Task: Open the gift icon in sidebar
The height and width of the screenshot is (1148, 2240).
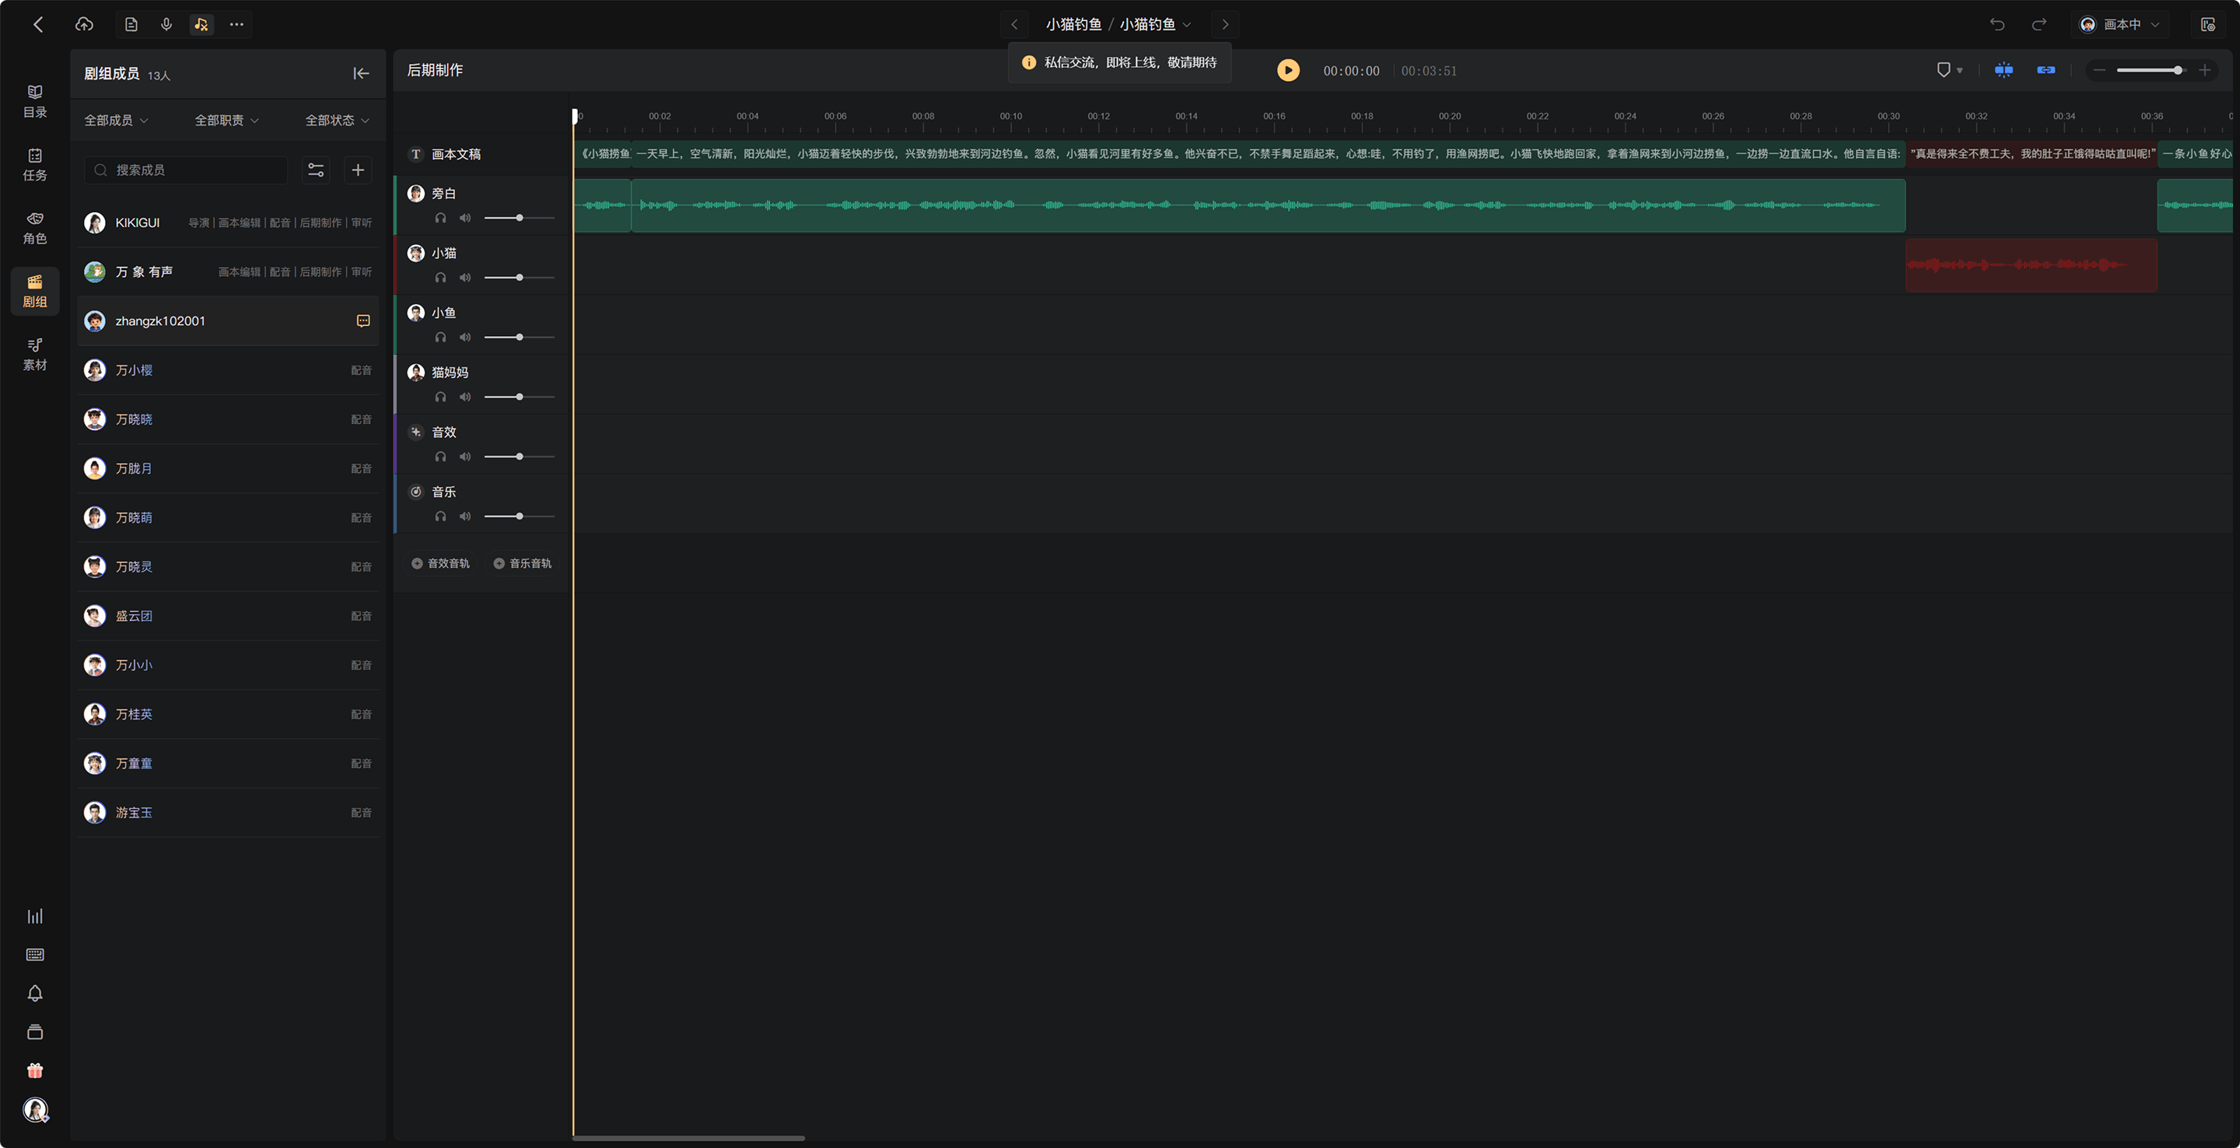Action: (x=35, y=1070)
